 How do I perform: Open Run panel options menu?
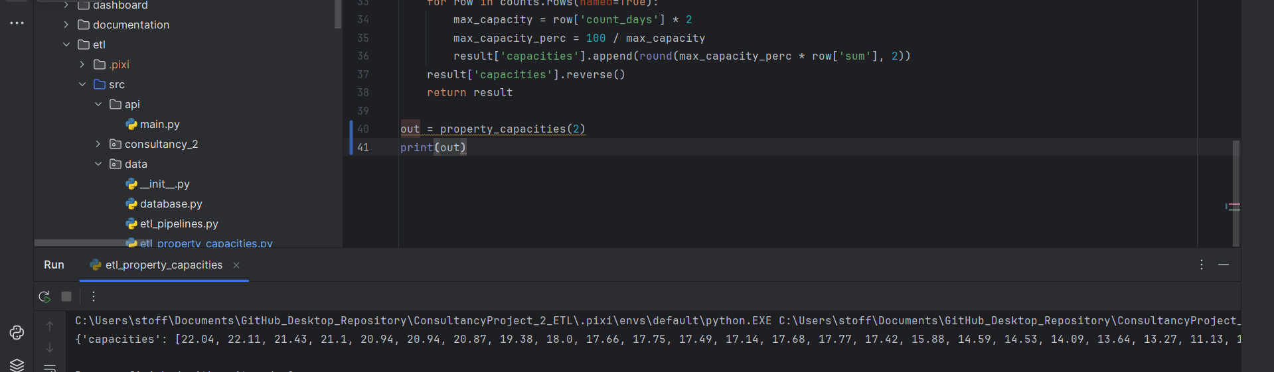tap(1201, 265)
